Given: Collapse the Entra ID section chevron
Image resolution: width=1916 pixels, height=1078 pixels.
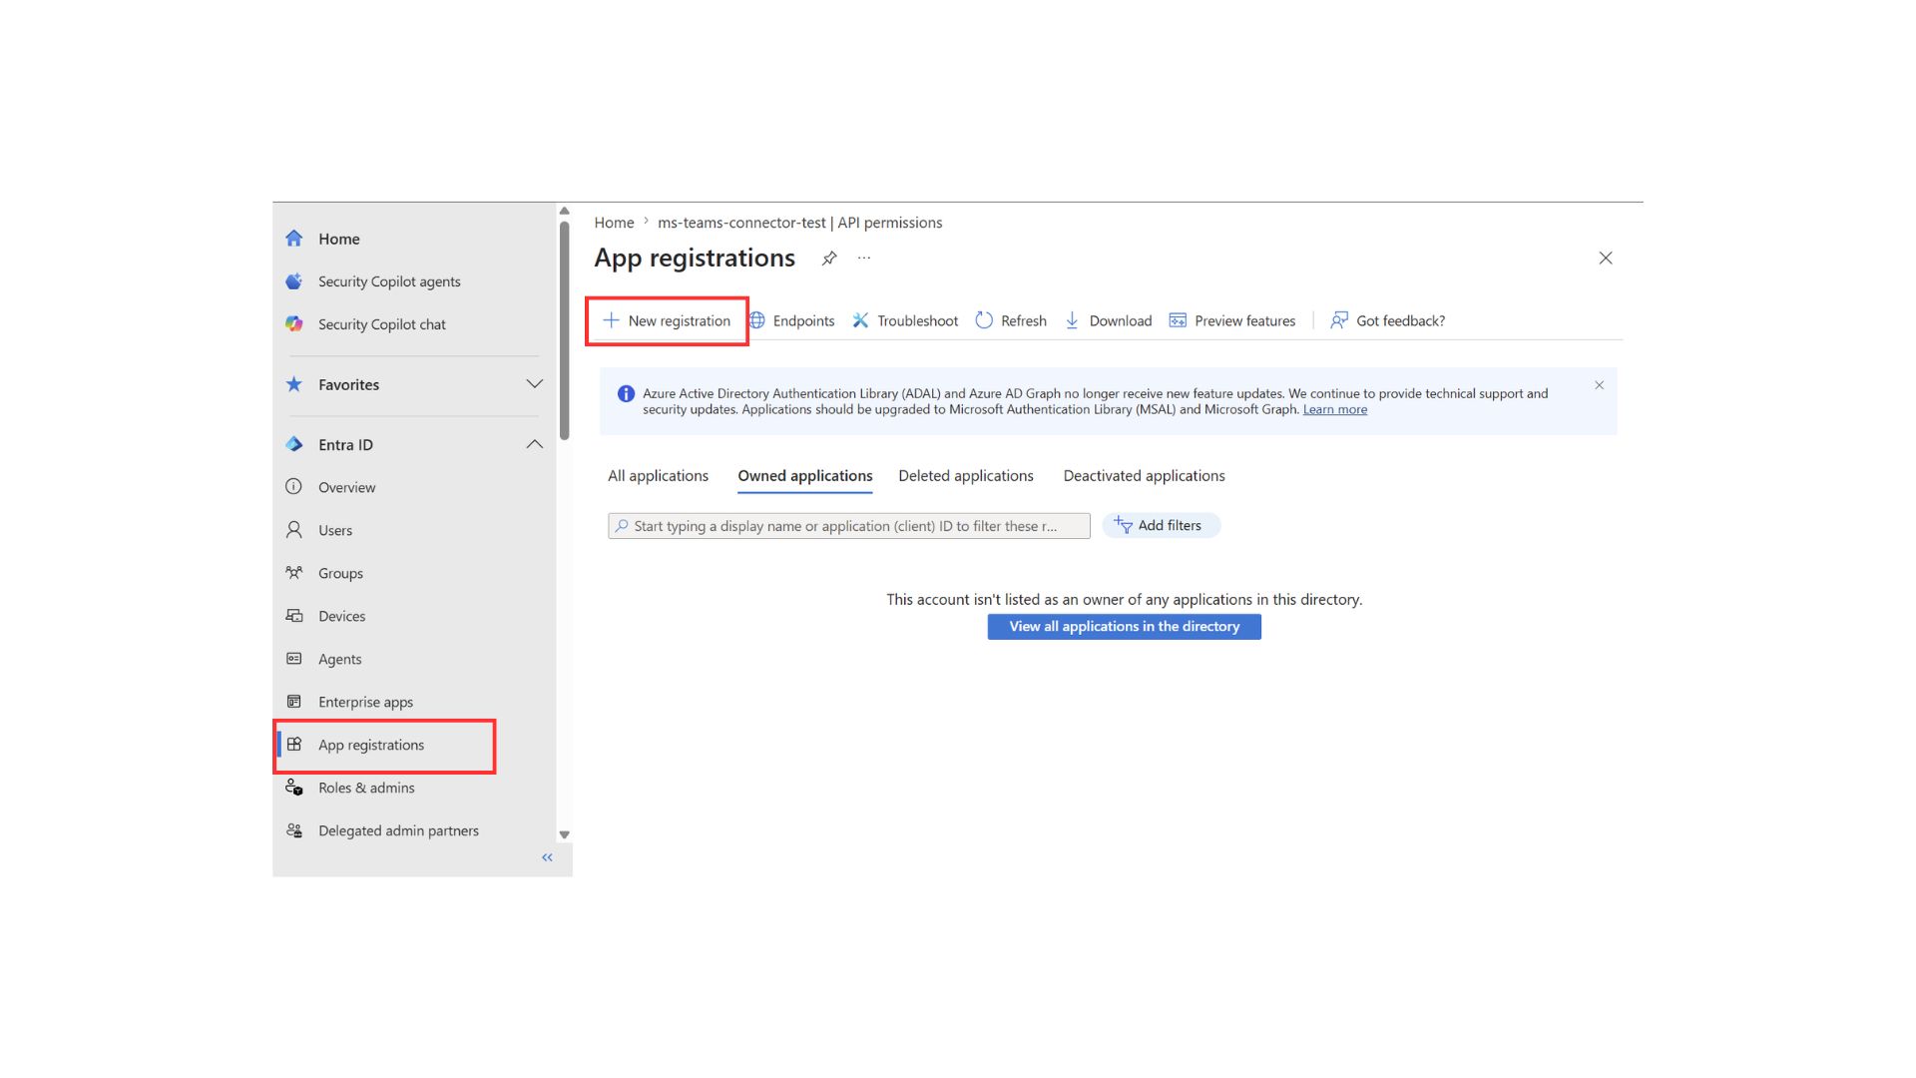Looking at the screenshot, I should tap(535, 444).
